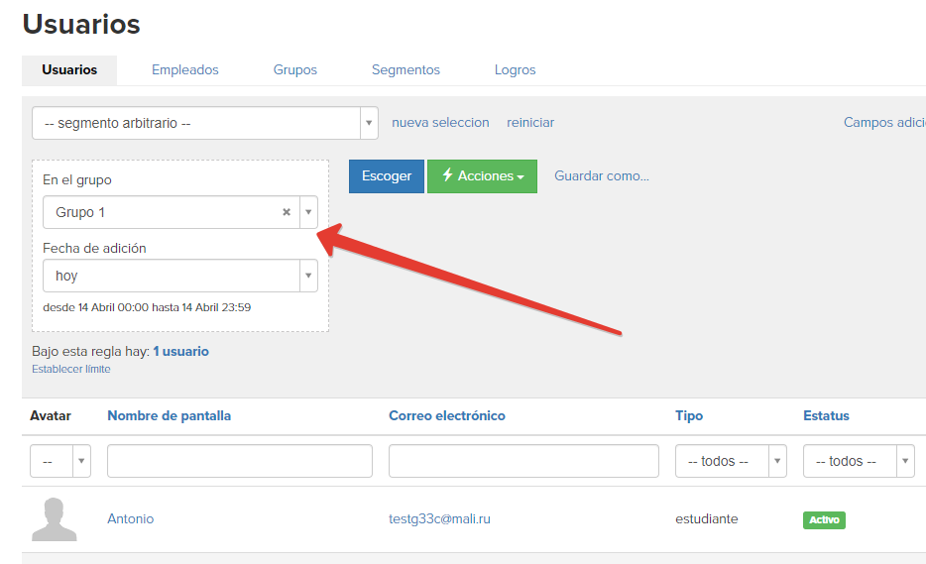926x564 pixels.
Task: Switch to the Empleados tab
Action: click(x=184, y=69)
